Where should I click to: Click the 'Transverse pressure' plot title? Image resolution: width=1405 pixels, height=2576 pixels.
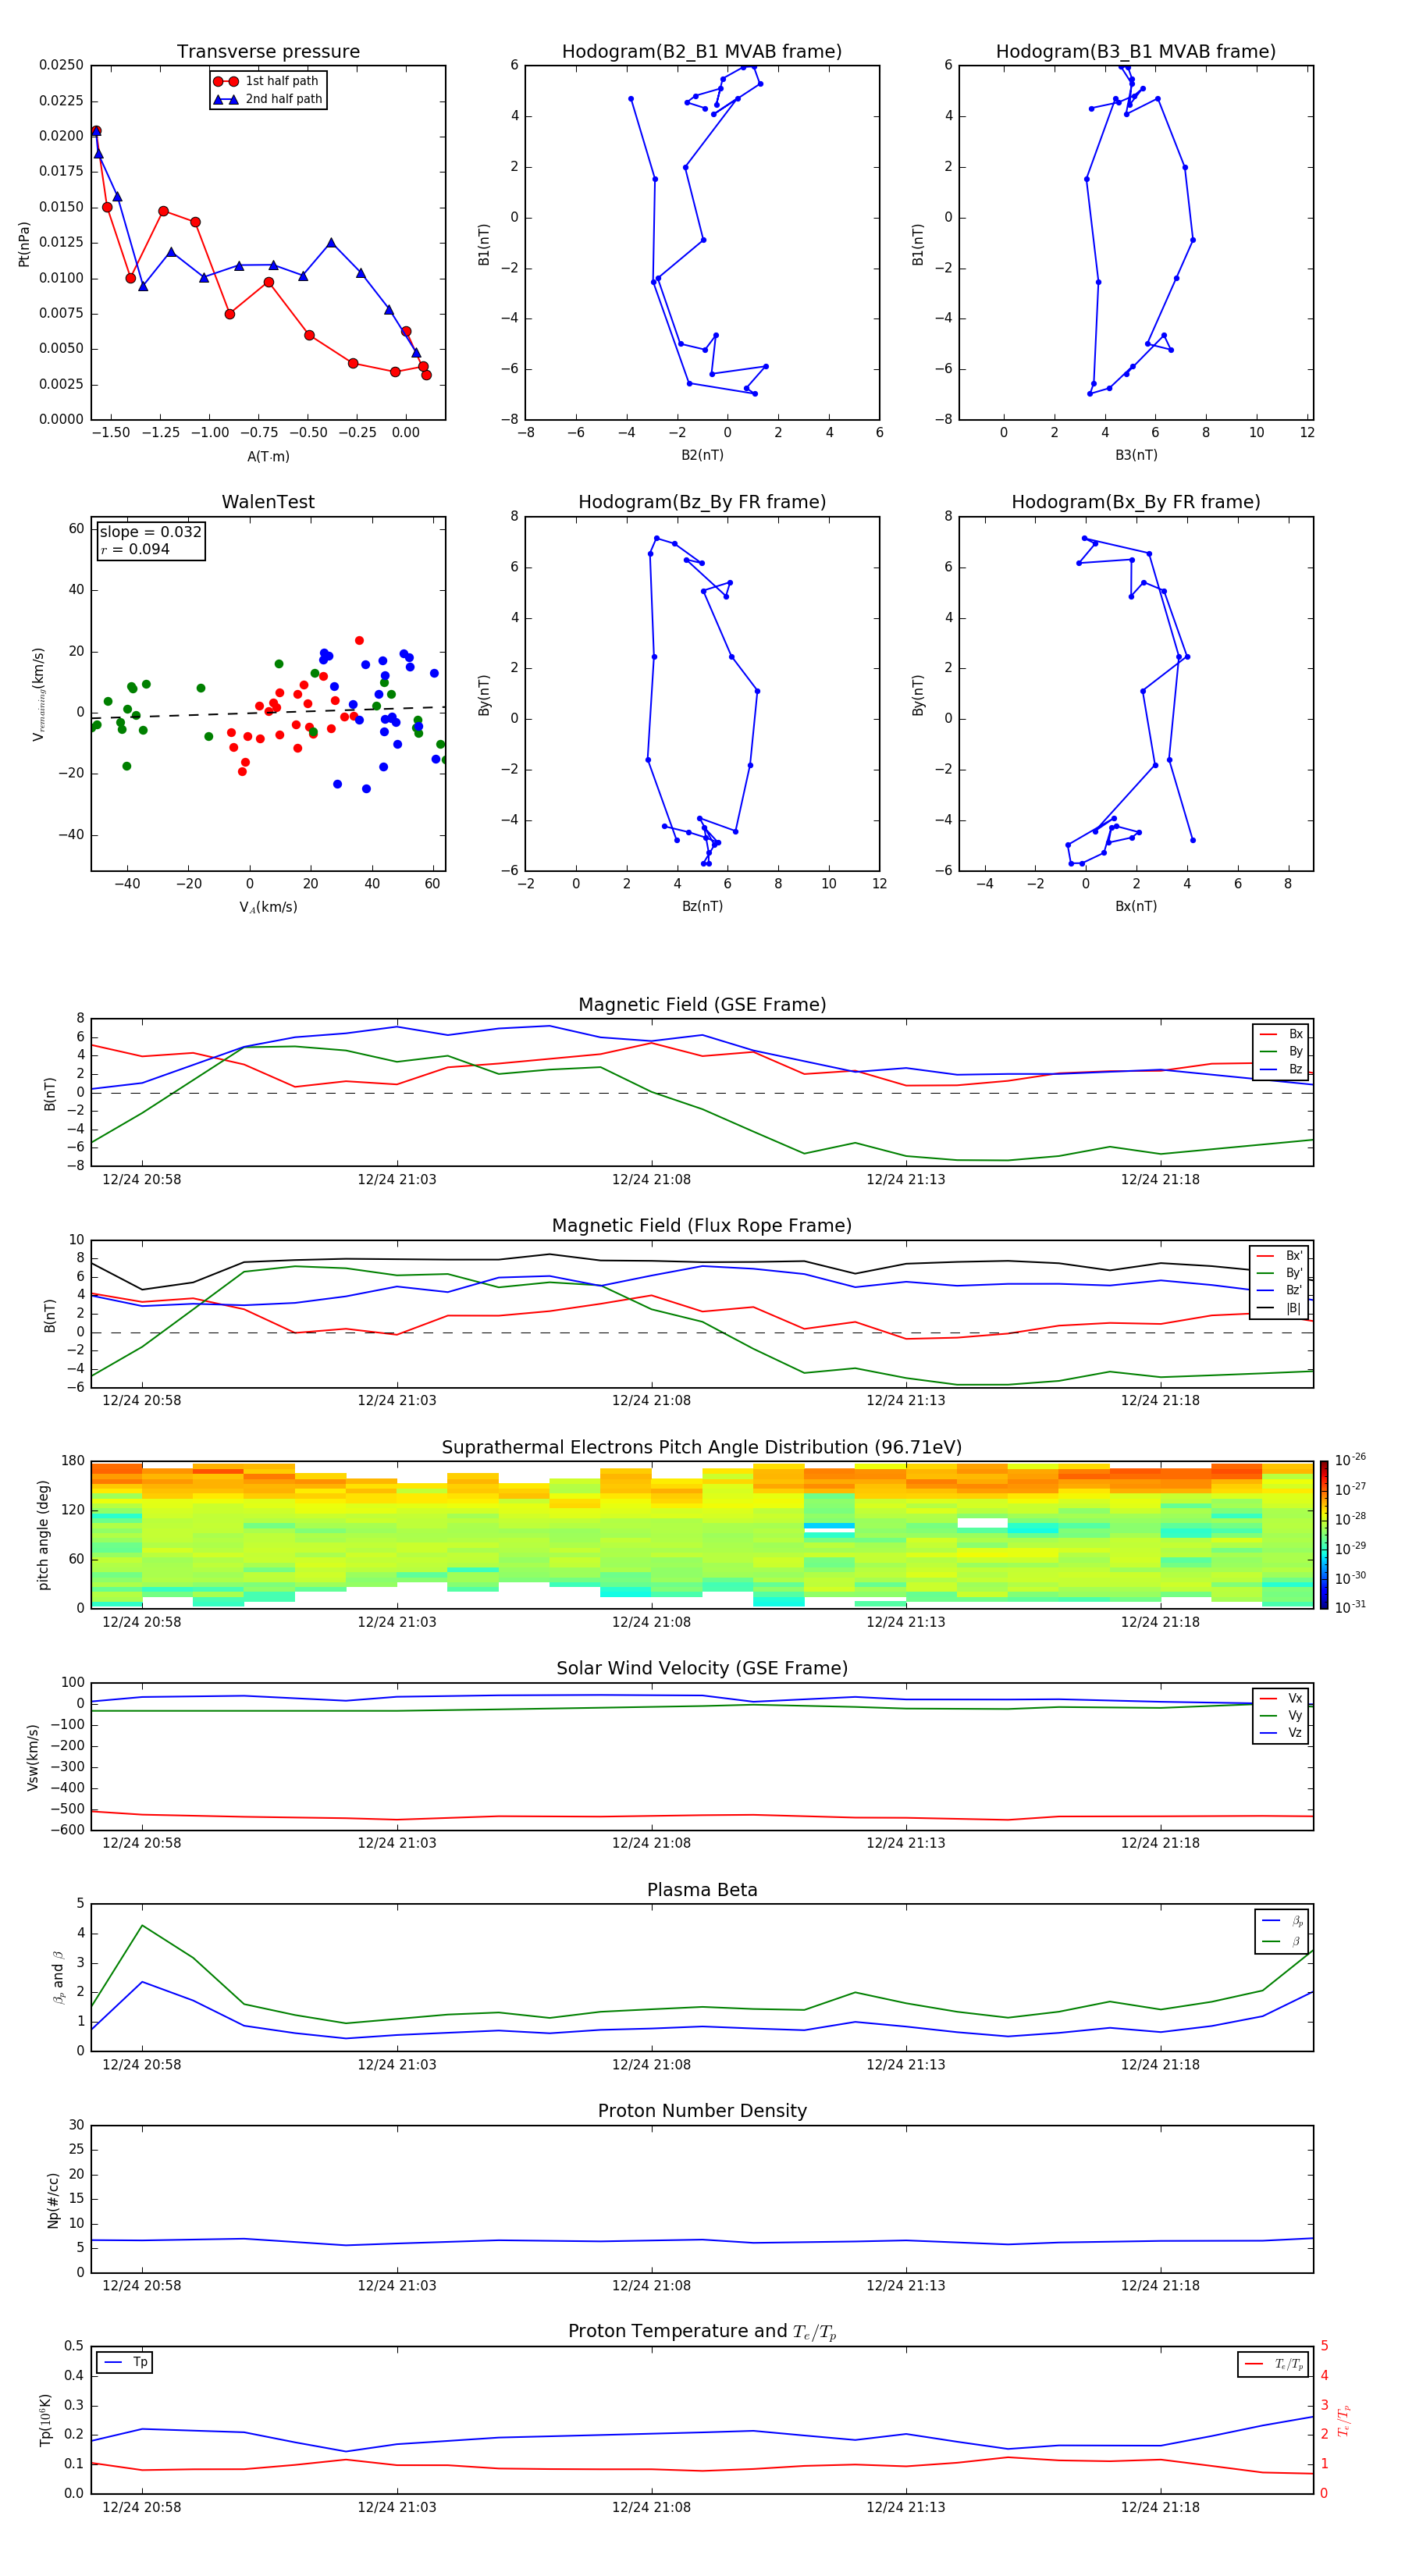click(268, 52)
